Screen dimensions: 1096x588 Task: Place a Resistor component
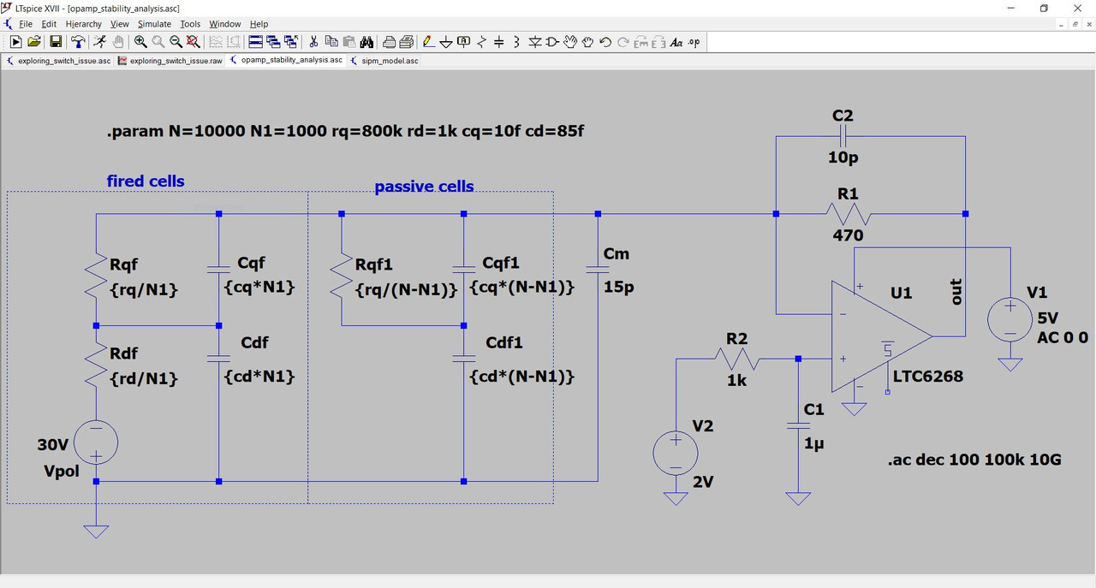click(481, 42)
